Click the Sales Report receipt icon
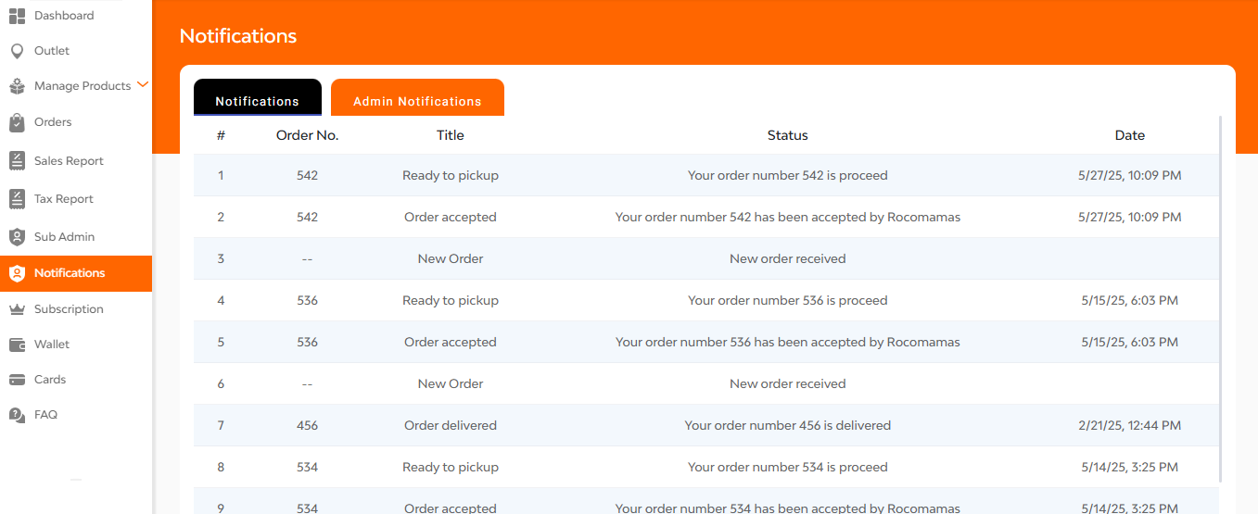 [17, 161]
